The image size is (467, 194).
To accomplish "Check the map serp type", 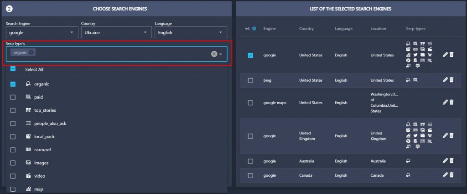I will (x=13, y=189).
